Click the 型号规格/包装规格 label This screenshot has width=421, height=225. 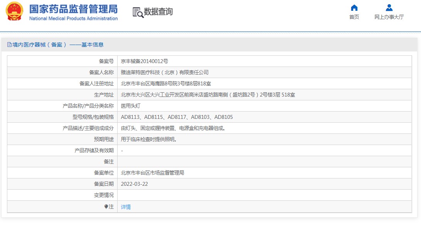(93, 117)
